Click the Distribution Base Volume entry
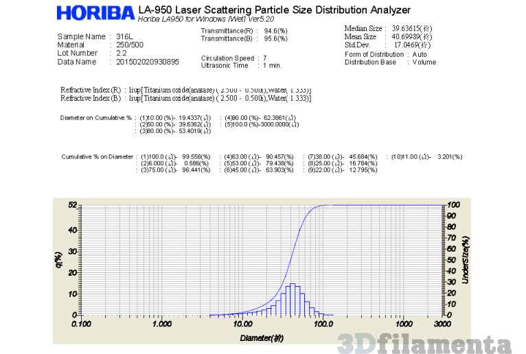 click(x=424, y=62)
